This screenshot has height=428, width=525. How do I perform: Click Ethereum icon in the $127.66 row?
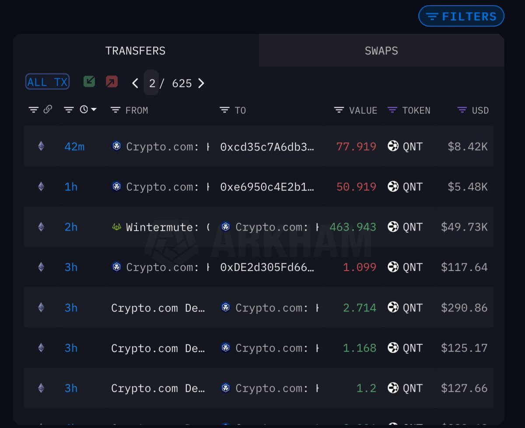click(41, 388)
